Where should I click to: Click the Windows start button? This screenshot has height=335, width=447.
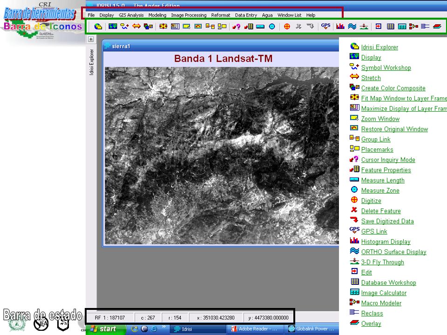tap(106, 329)
